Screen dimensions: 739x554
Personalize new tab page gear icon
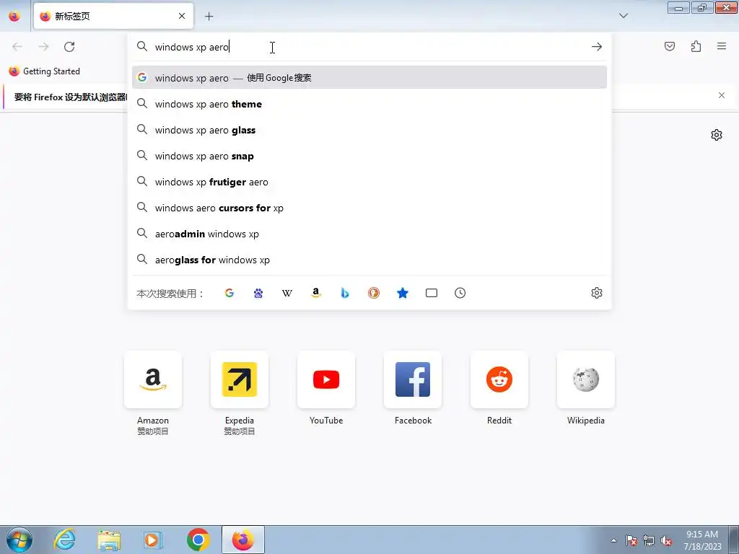coord(717,135)
